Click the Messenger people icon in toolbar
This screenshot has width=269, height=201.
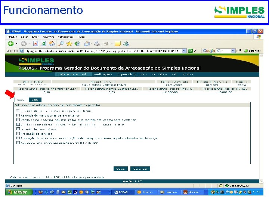[126, 44]
